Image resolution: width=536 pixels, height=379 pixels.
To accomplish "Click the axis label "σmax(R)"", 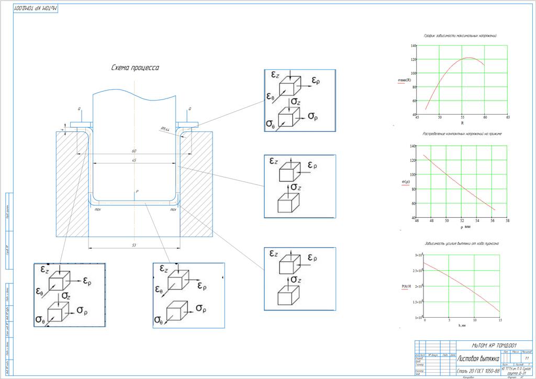I will tap(405, 80).
